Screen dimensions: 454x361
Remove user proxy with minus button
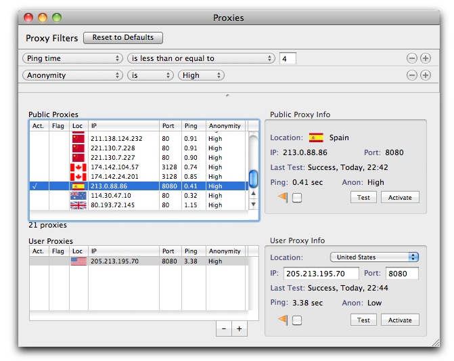pos(224,328)
